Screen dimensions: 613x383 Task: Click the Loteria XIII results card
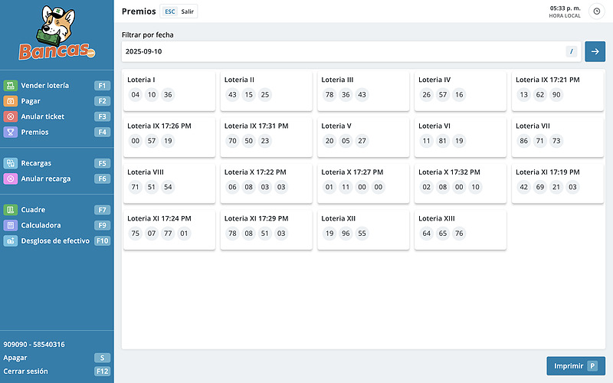(461, 227)
